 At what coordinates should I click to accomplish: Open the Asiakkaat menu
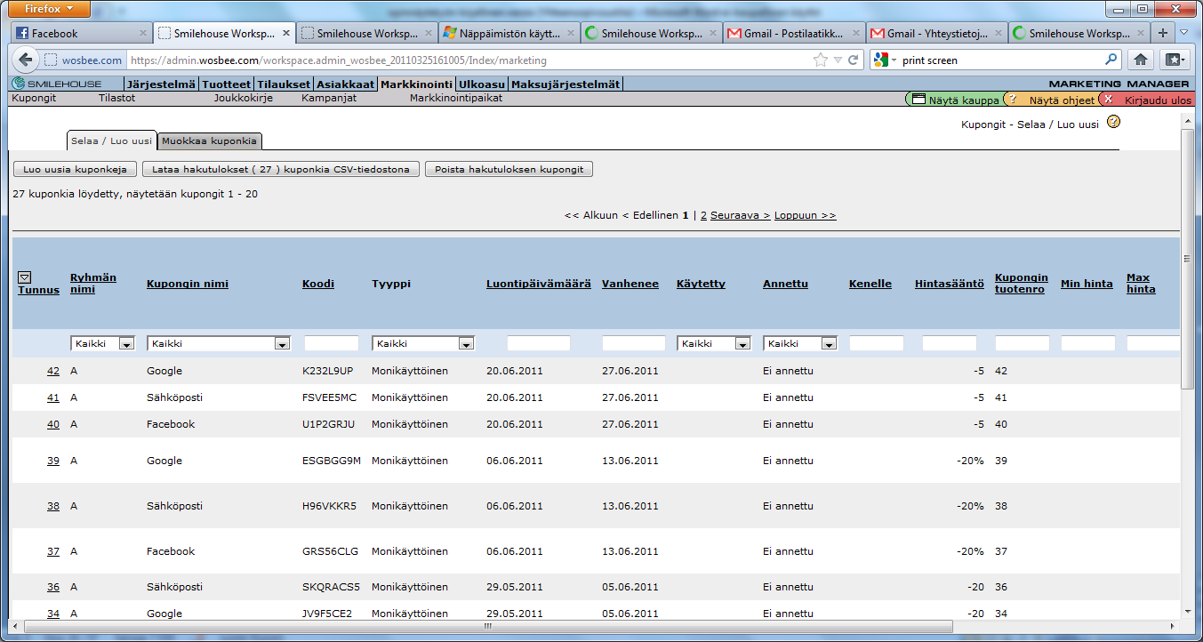pyautogui.click(x=346, y=84)
